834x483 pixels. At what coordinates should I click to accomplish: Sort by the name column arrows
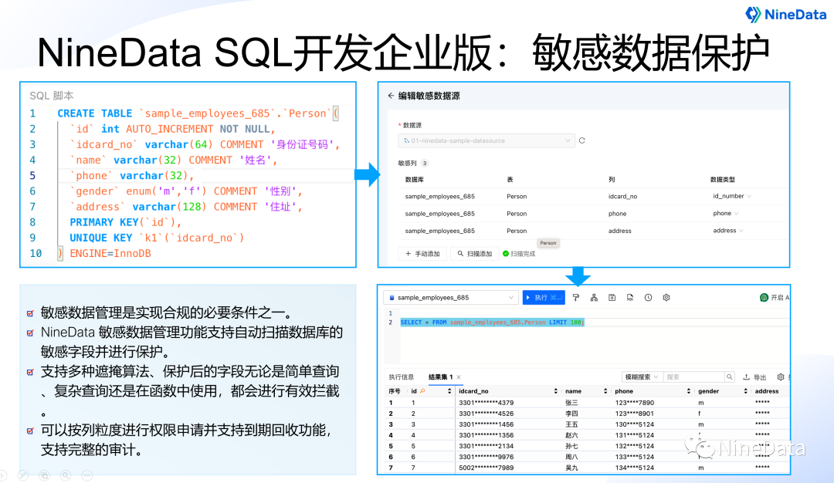pos(605,391)
